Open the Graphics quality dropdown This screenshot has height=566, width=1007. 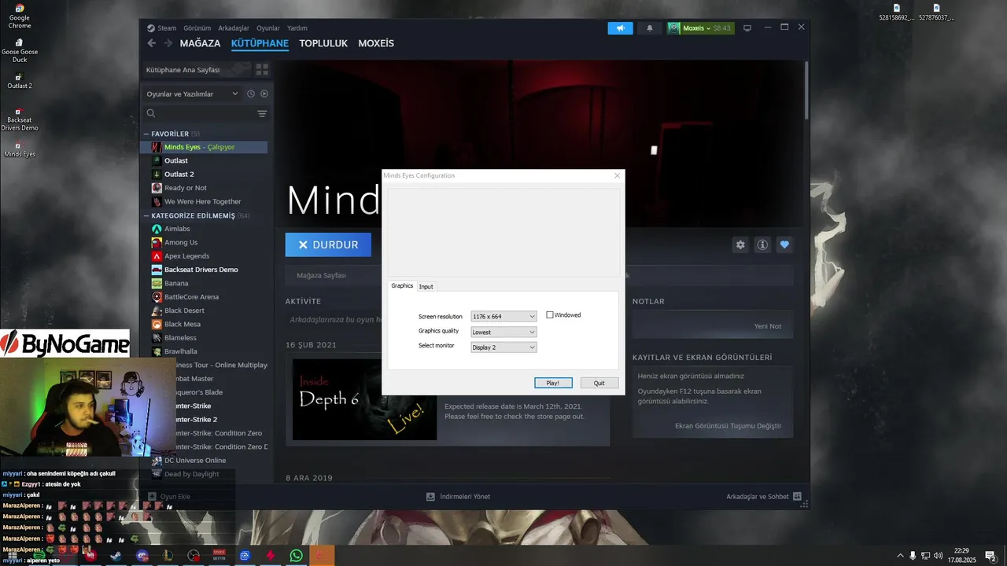pyautogui.click(x=503, y=332)
